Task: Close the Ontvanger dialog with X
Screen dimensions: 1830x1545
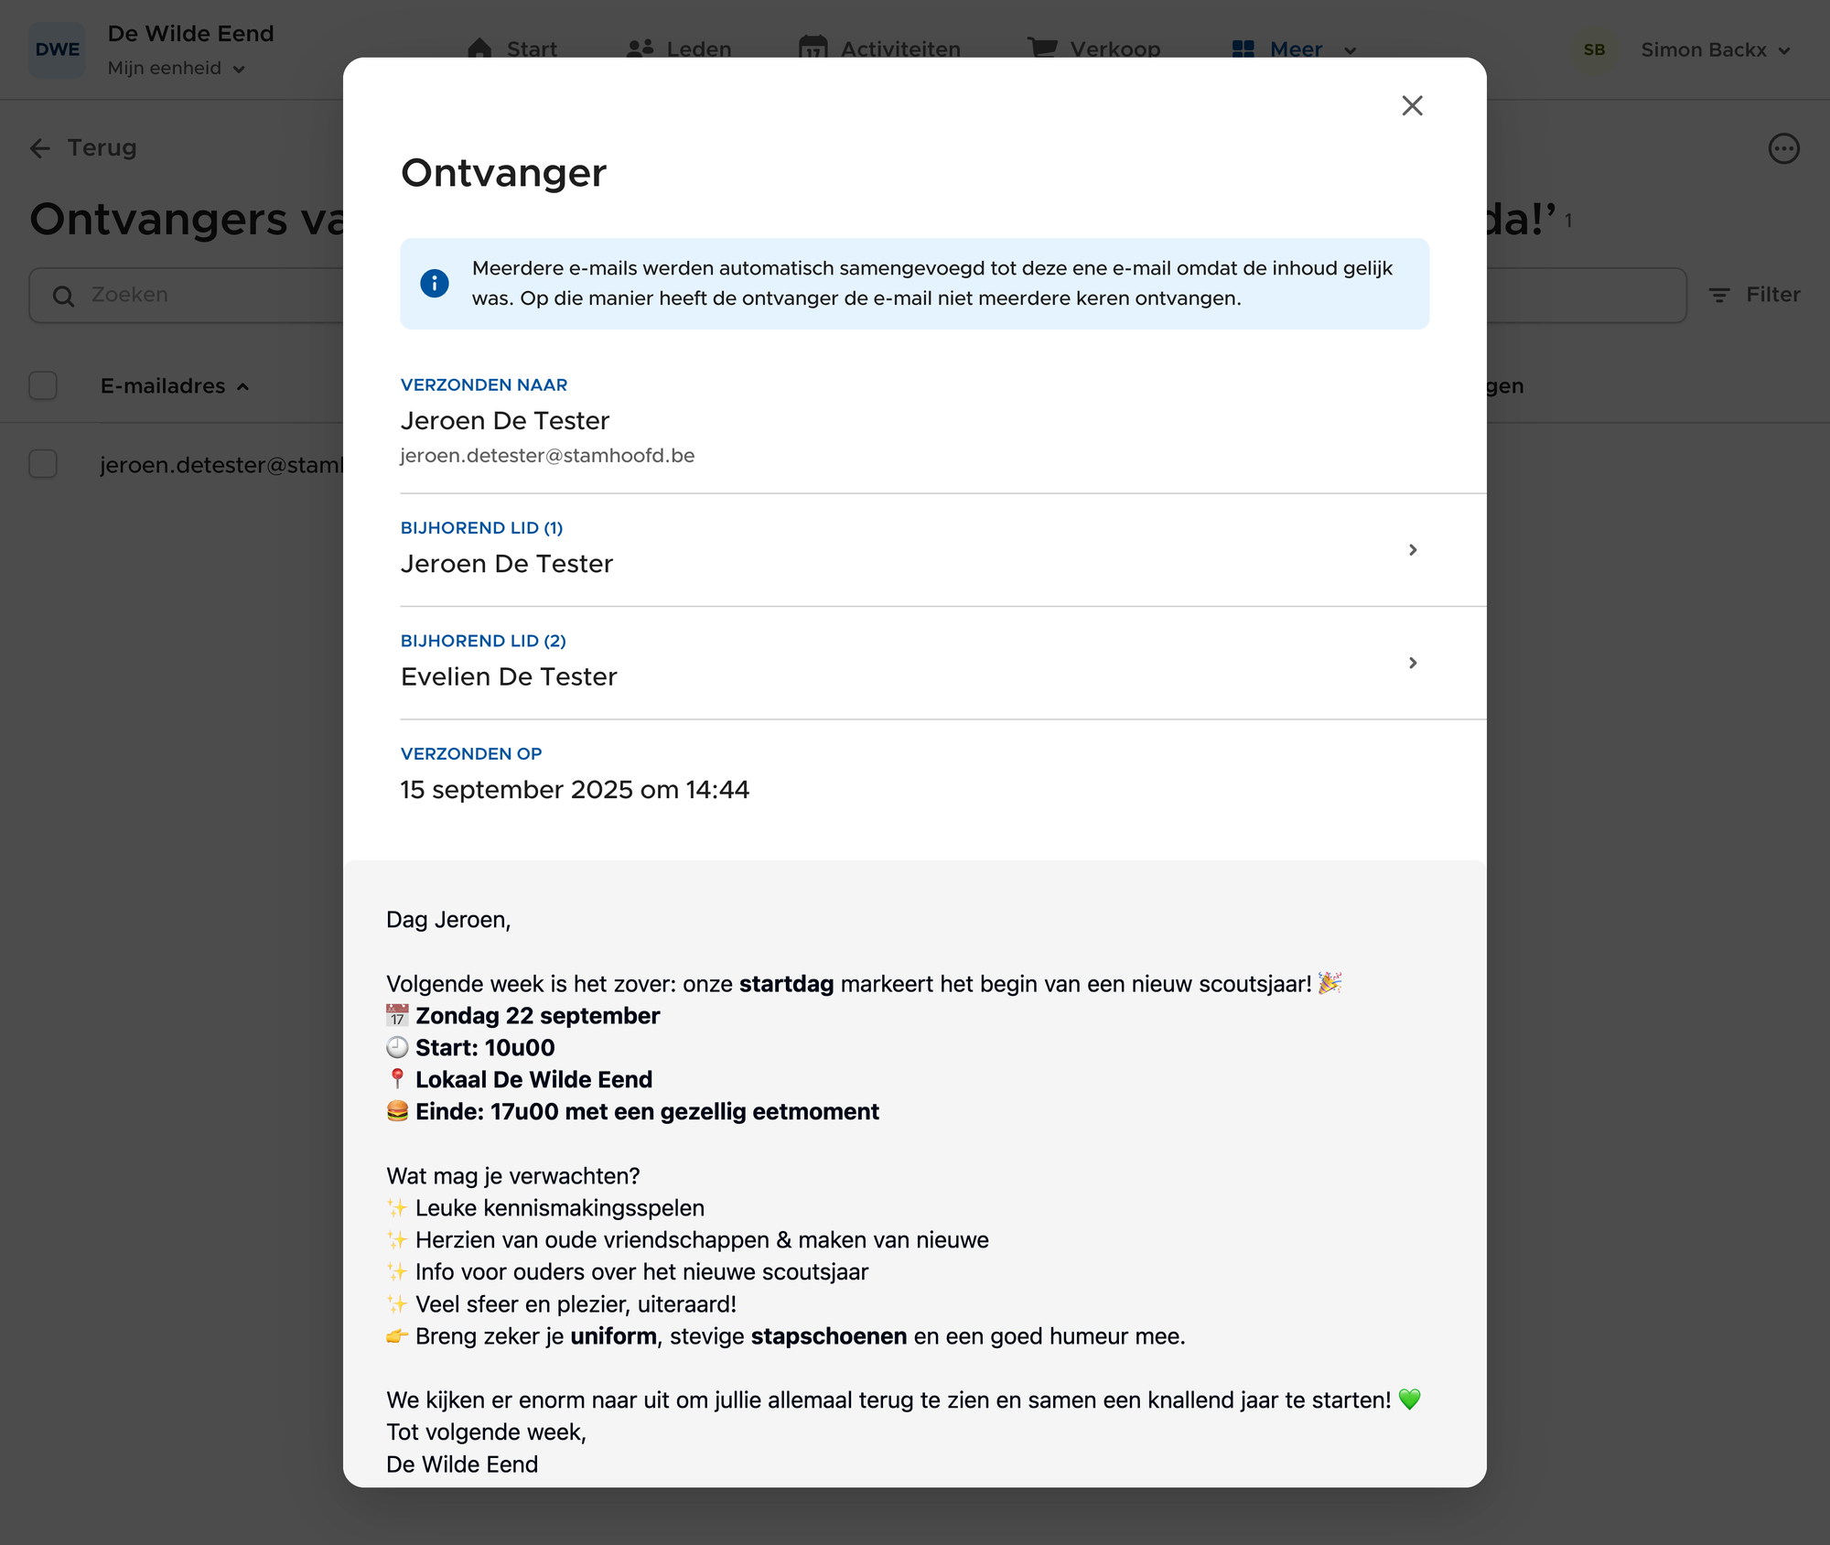Action: click(1412, 105)
